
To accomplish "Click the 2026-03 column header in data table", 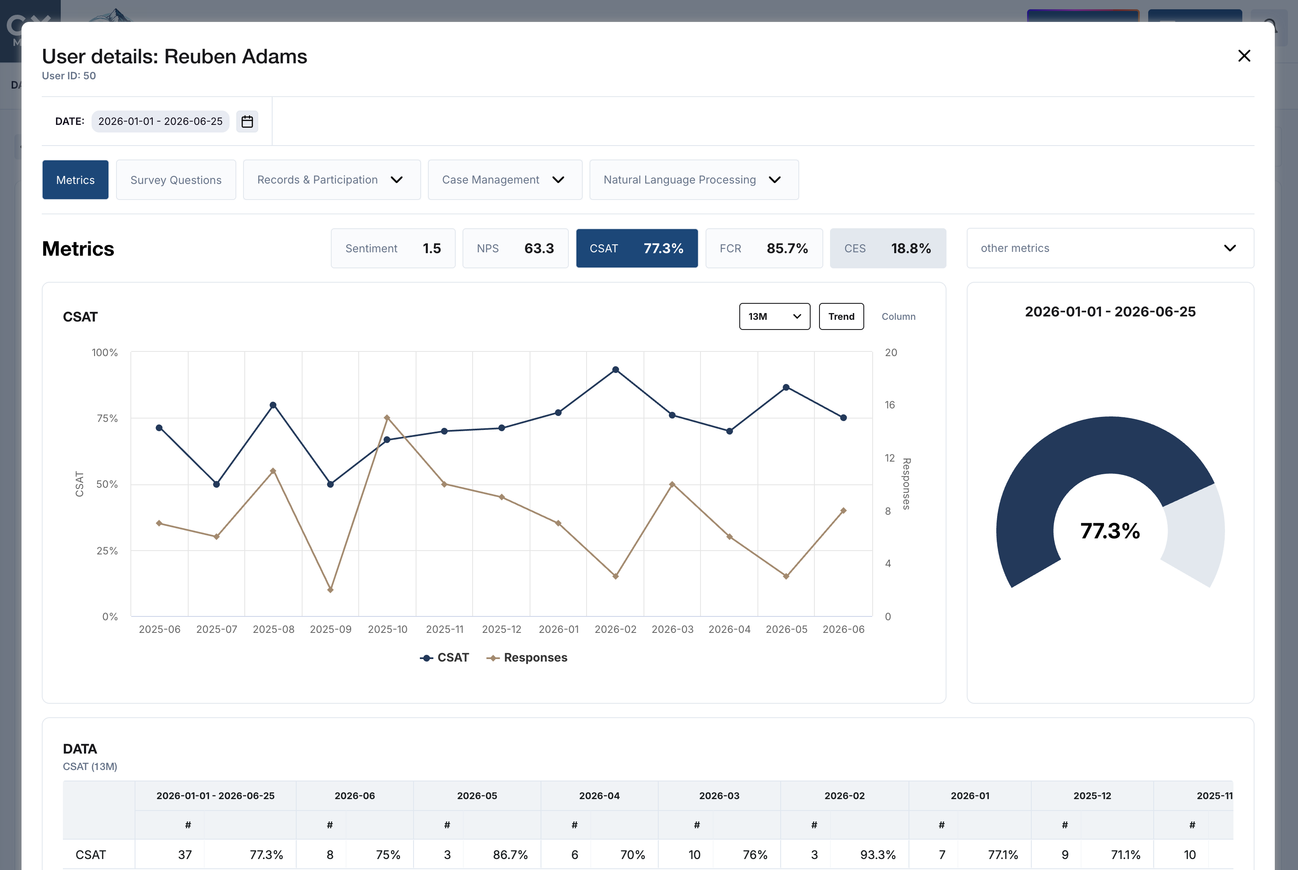I will coord(719,796).
